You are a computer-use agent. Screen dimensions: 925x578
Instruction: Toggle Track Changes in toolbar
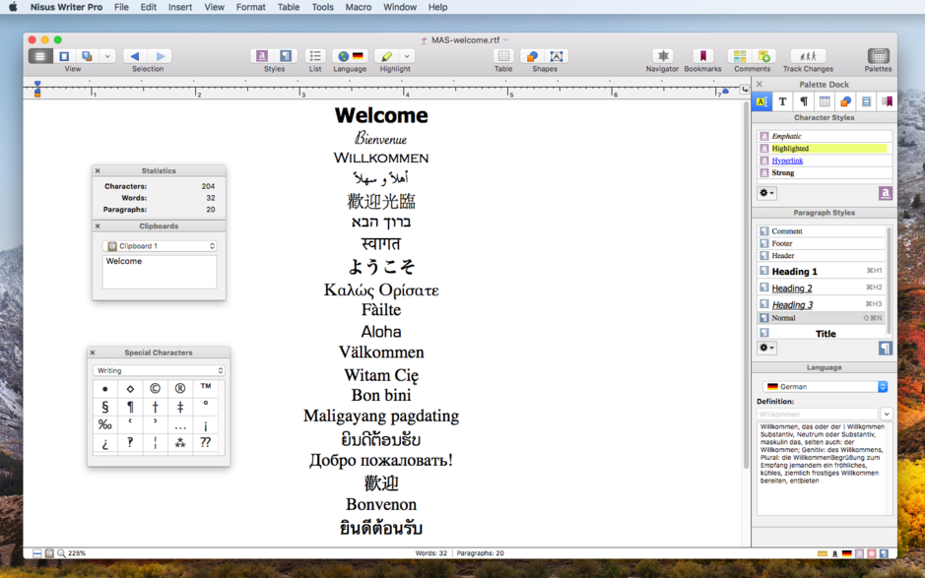coord(808,56)
